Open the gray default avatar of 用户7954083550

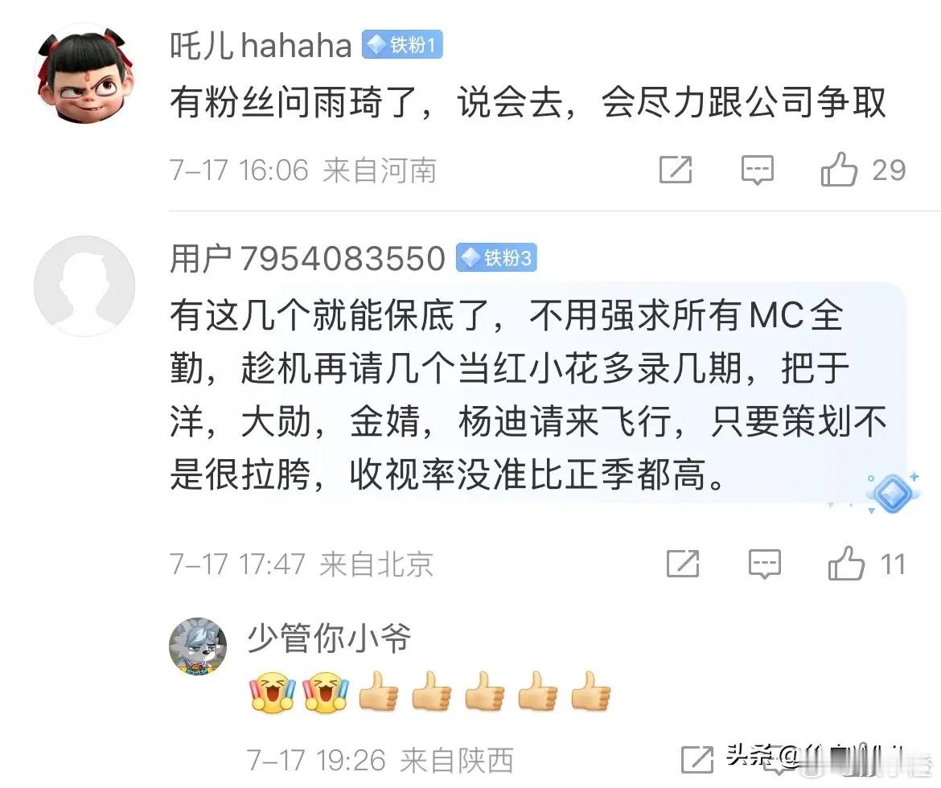(84, 285)
